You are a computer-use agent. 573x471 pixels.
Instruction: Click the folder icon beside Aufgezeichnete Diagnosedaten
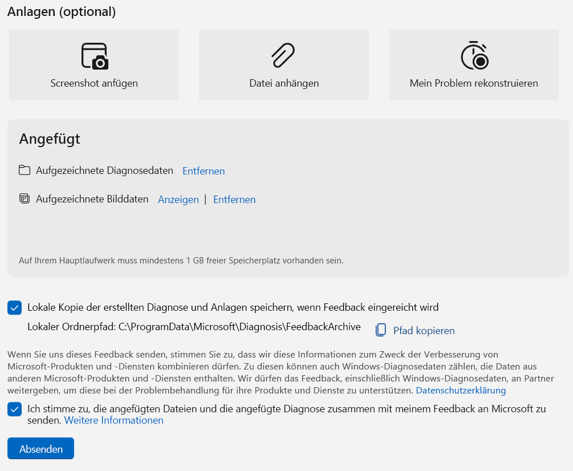click(25, 170)
